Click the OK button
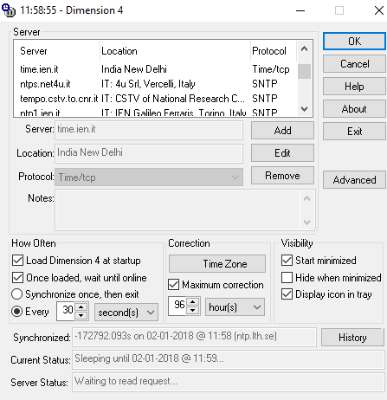The image size is (387, 400). [x=354, y=42]
